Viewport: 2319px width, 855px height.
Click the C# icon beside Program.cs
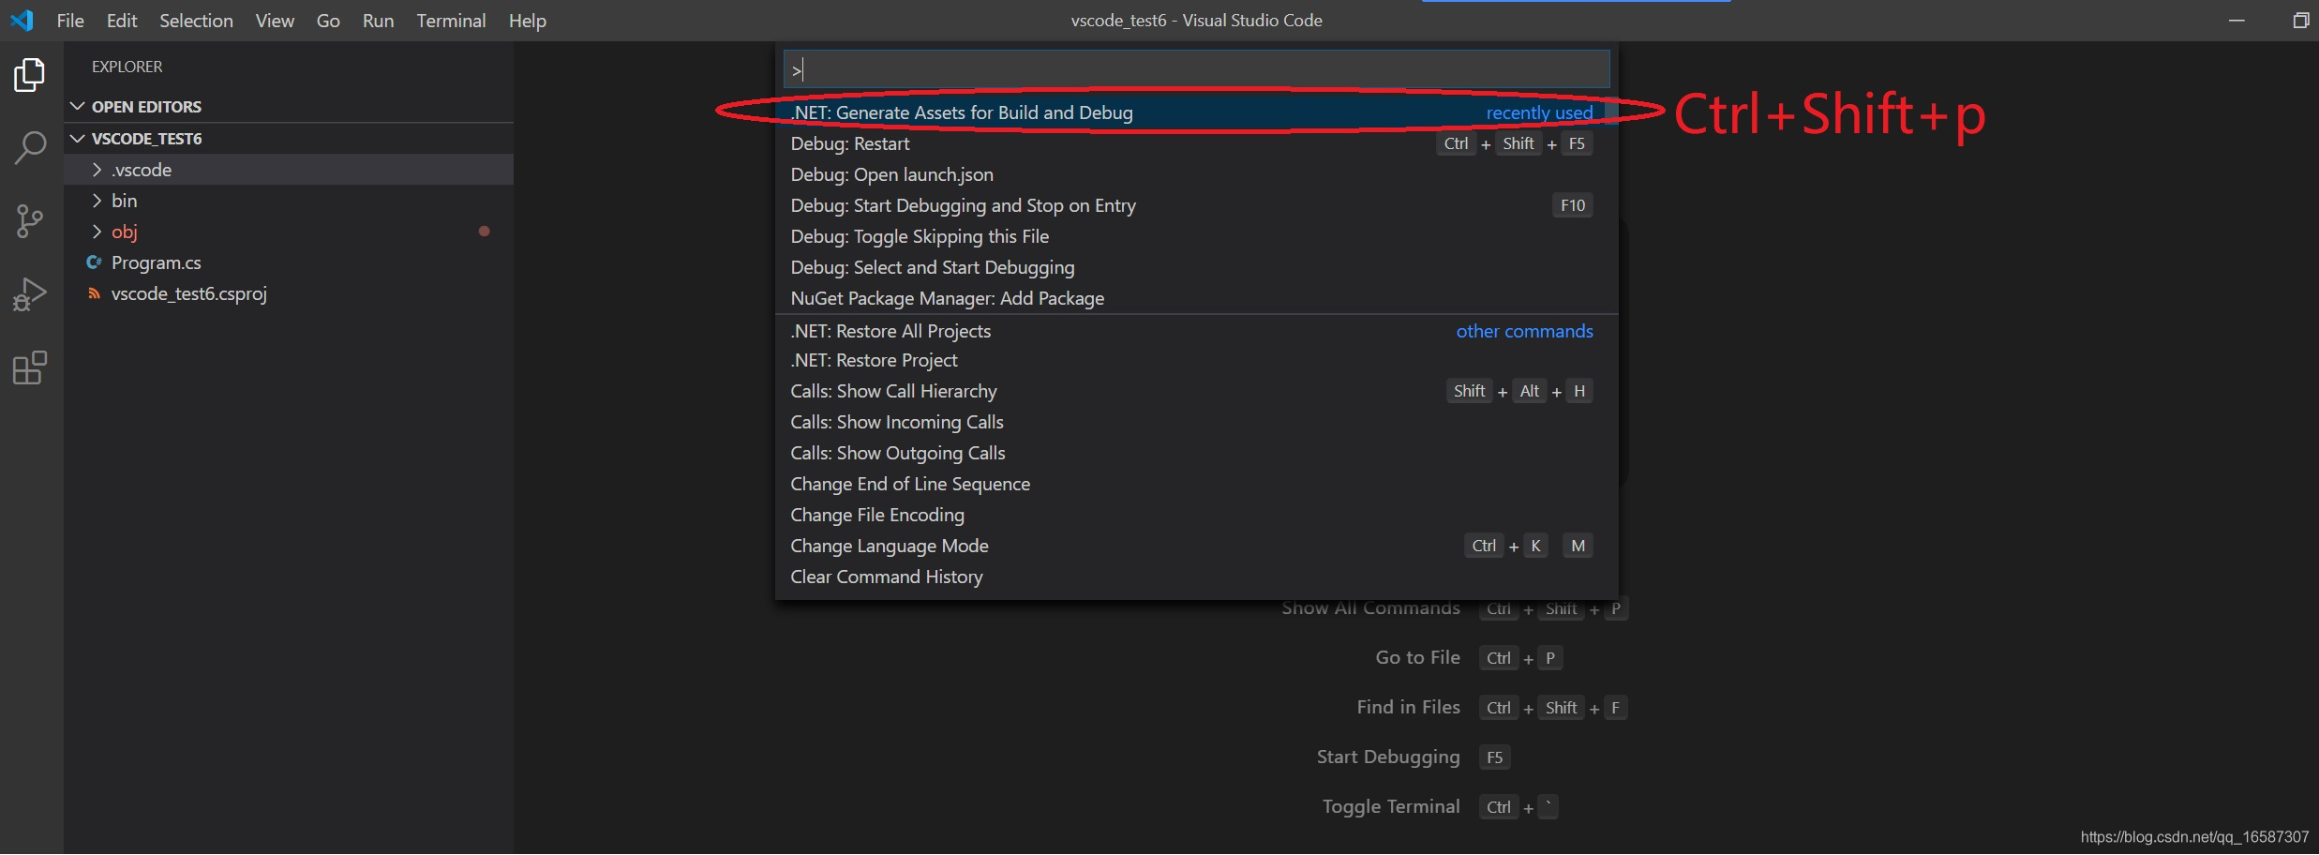coord(94,262)
